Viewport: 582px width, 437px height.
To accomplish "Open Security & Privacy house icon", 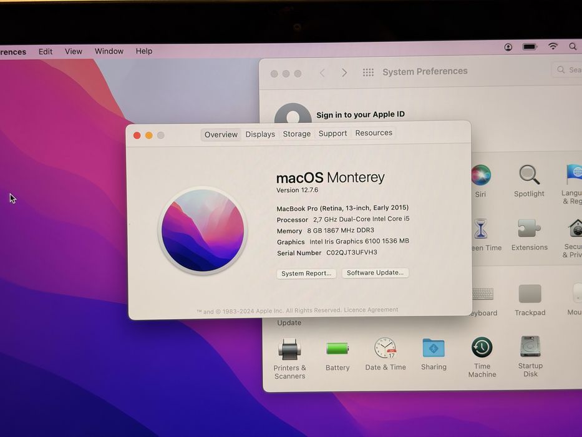I will click(576, 228).
